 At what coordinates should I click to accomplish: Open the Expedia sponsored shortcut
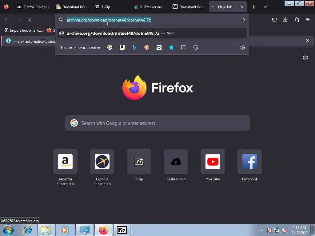[102, 162]
